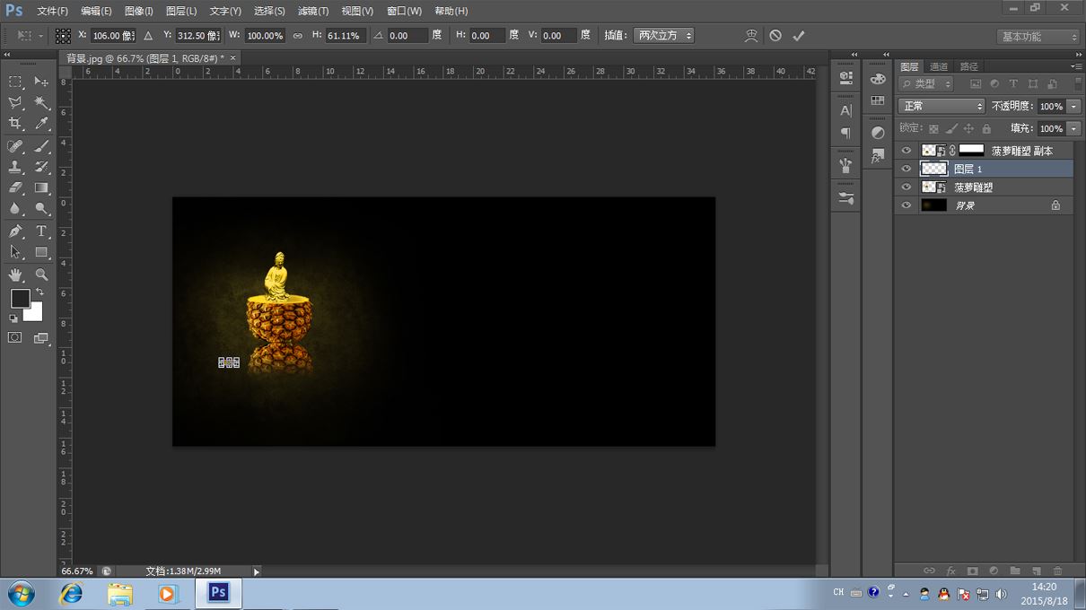Select the Zoom tool
1086x610 pixels.
click(41, 274)
